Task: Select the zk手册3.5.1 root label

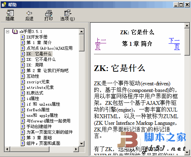Action: click(31, 31)
